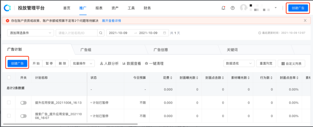Open 资产 in top navigation

[115, 8]
